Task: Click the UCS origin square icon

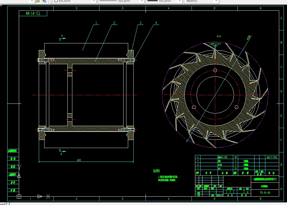Action: coord(19,197)
